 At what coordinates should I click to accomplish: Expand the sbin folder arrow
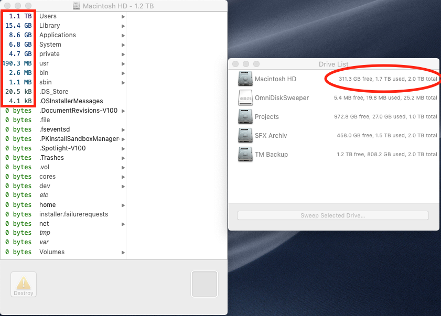pos(123,83)
